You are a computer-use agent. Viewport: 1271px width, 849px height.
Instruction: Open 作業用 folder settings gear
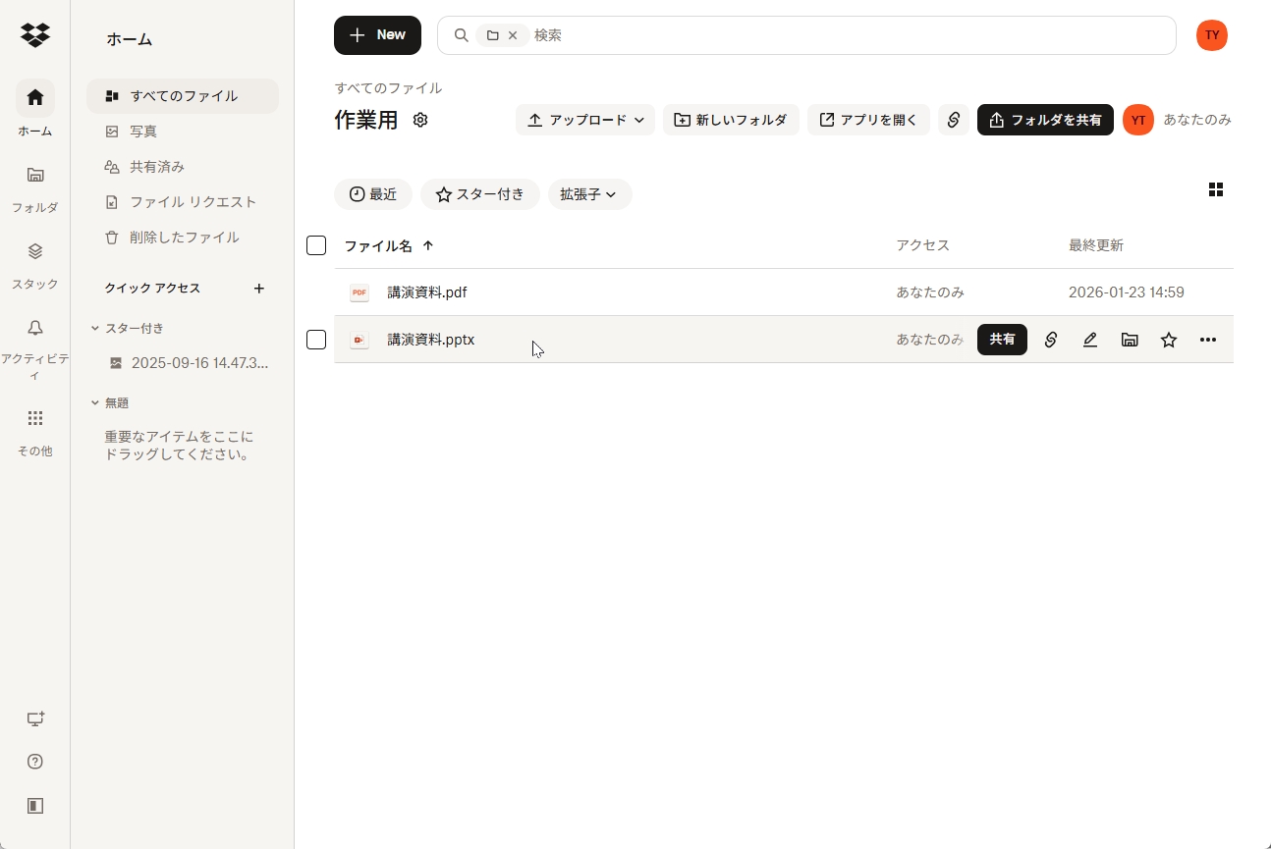click(420, 120)
